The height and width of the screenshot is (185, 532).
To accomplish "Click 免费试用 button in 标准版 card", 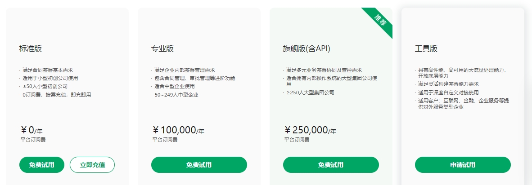I will [x=42, y=165].
